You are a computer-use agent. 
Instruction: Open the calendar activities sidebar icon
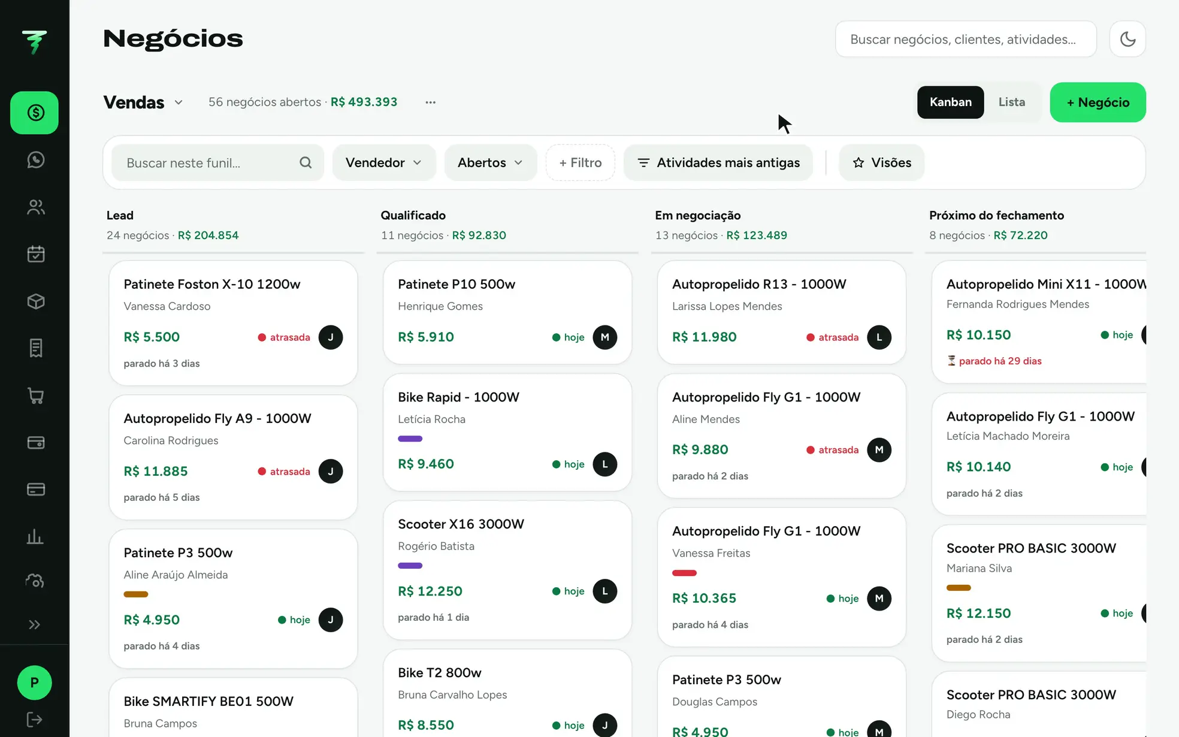coord(35,254)
